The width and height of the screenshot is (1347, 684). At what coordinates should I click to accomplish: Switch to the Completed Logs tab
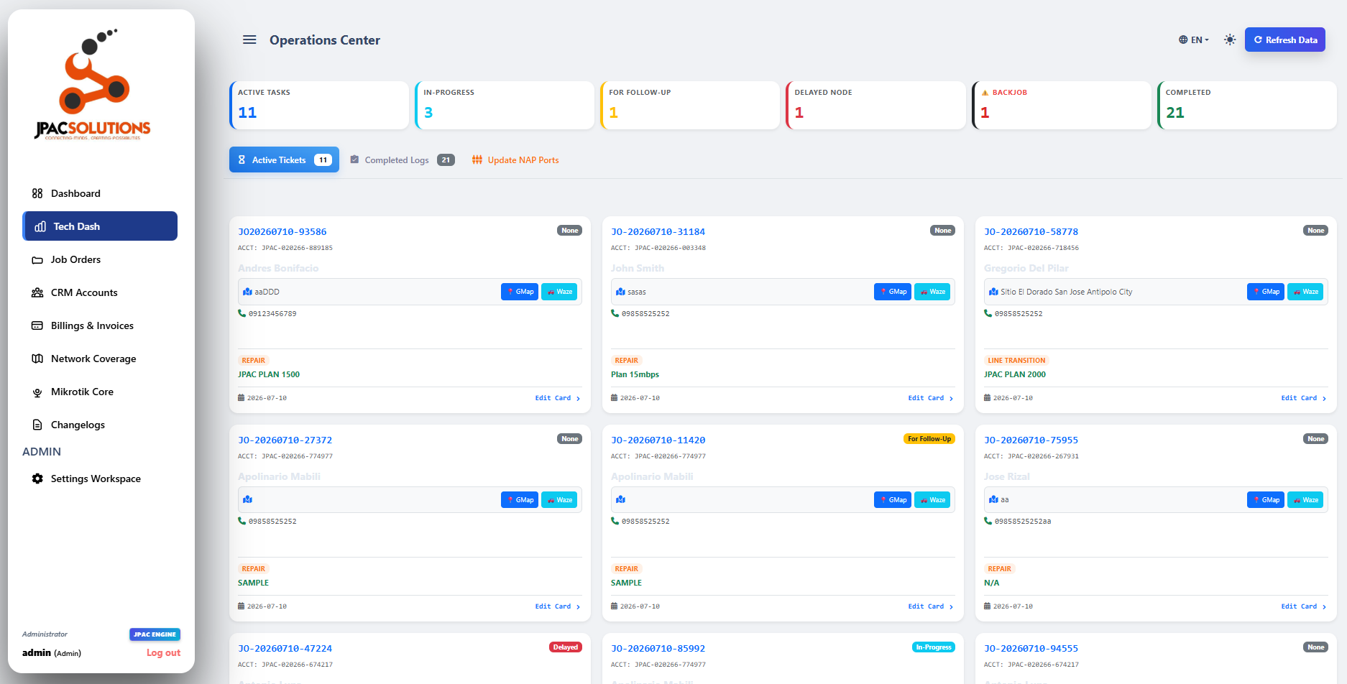(x=403, y=160)
